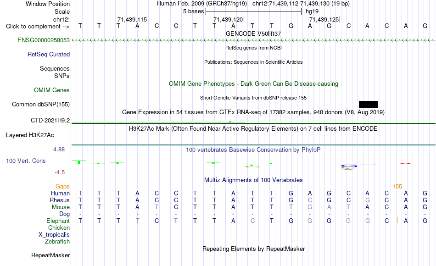
Task: Click '100 vertebrates Basewise Conservation by PhyloP' title
Action: click(253, 150)
